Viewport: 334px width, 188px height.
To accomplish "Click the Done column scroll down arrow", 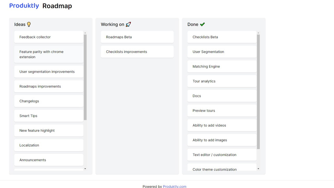I will [258, 169].
